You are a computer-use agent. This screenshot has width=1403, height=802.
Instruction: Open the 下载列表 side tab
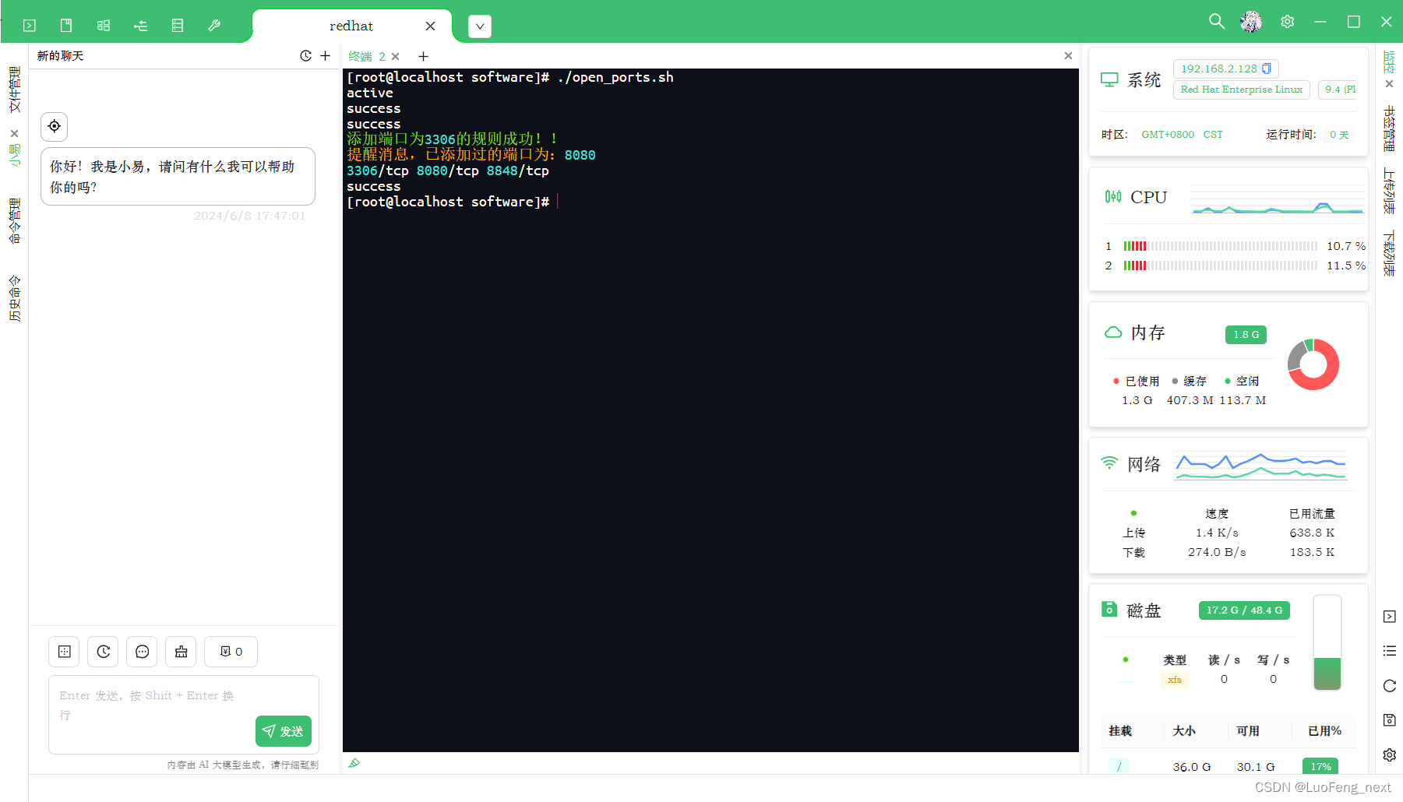click(1389, 253)
